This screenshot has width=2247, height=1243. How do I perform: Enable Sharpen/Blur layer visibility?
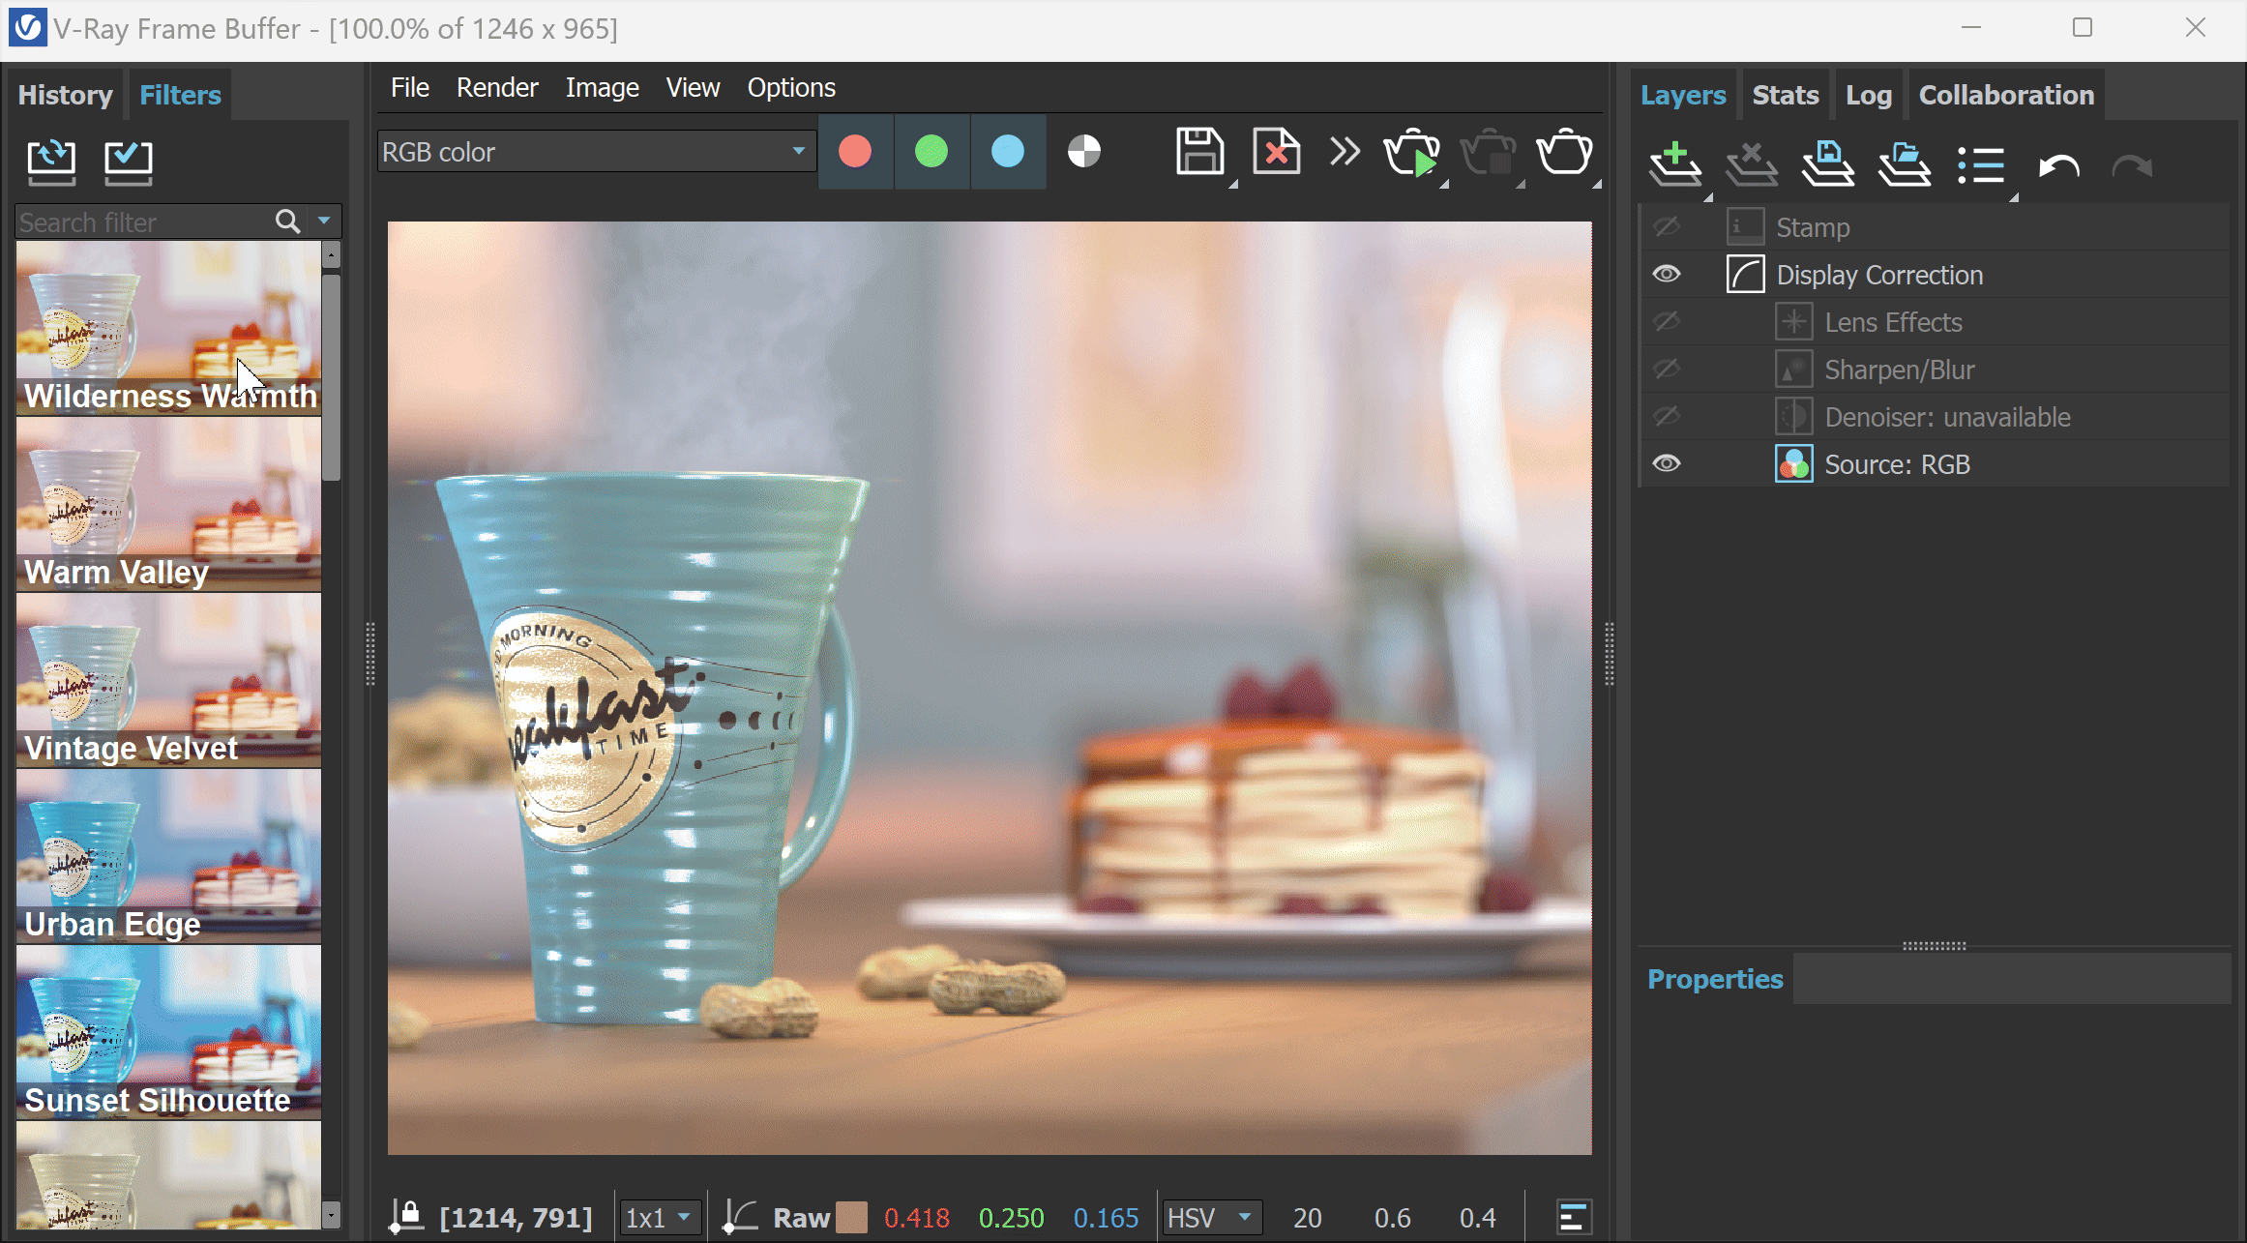coord(1666,370)
